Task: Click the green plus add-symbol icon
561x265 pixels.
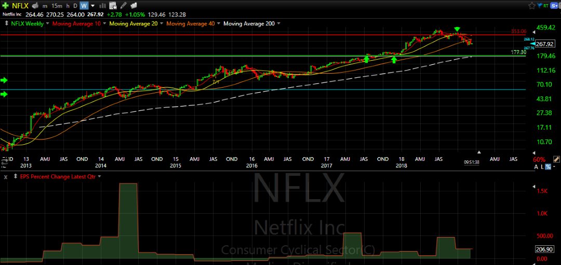Action: [x=5, y=6]
